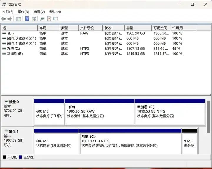Screen dimensions: 212x169
Task: Select the Disk 0 drive icon
Action: (6, 101)
